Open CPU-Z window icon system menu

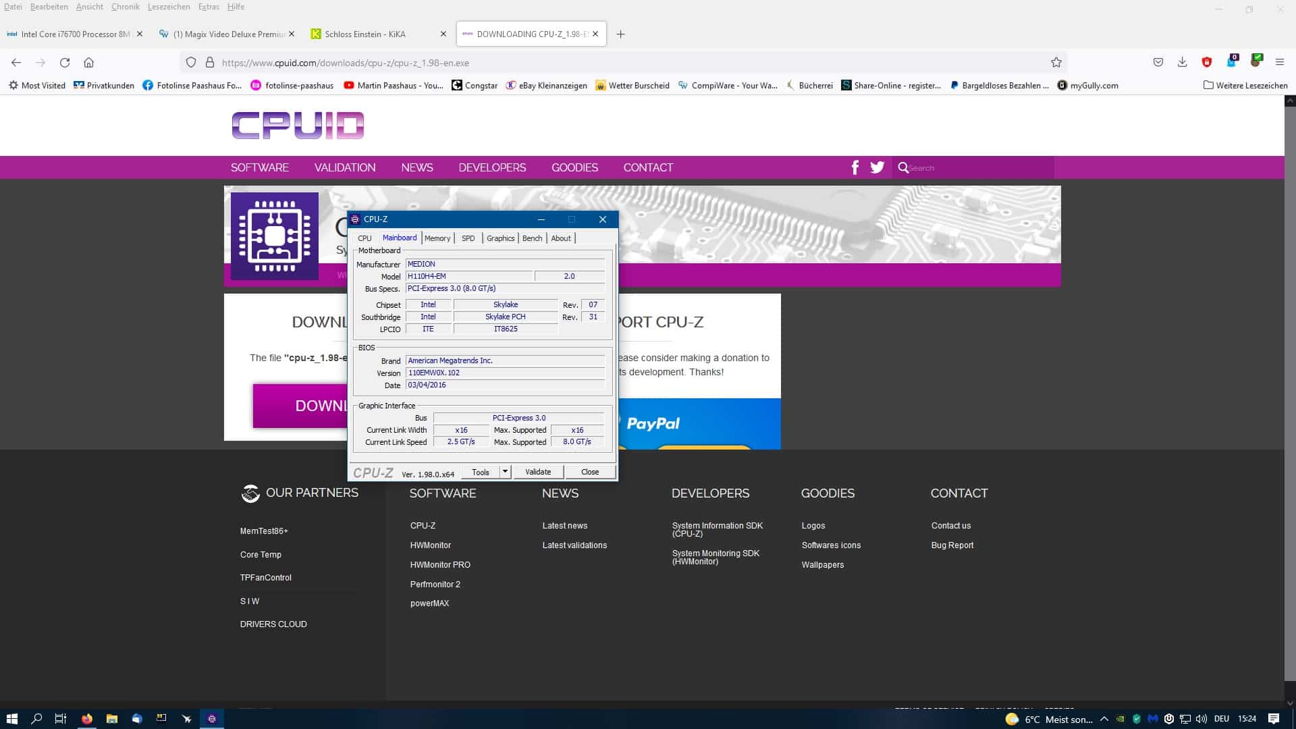[355, 219]
